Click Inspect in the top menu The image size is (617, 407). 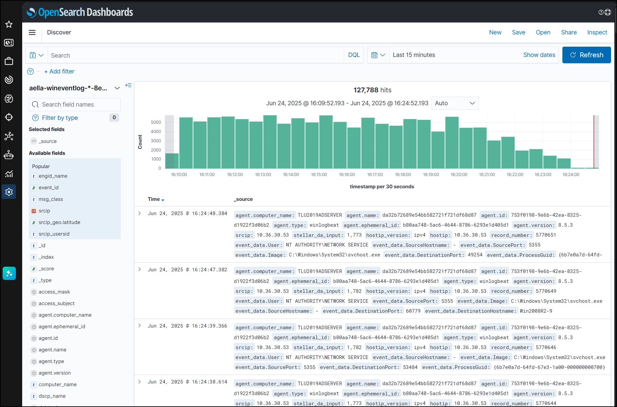click(x=597, y=32)
